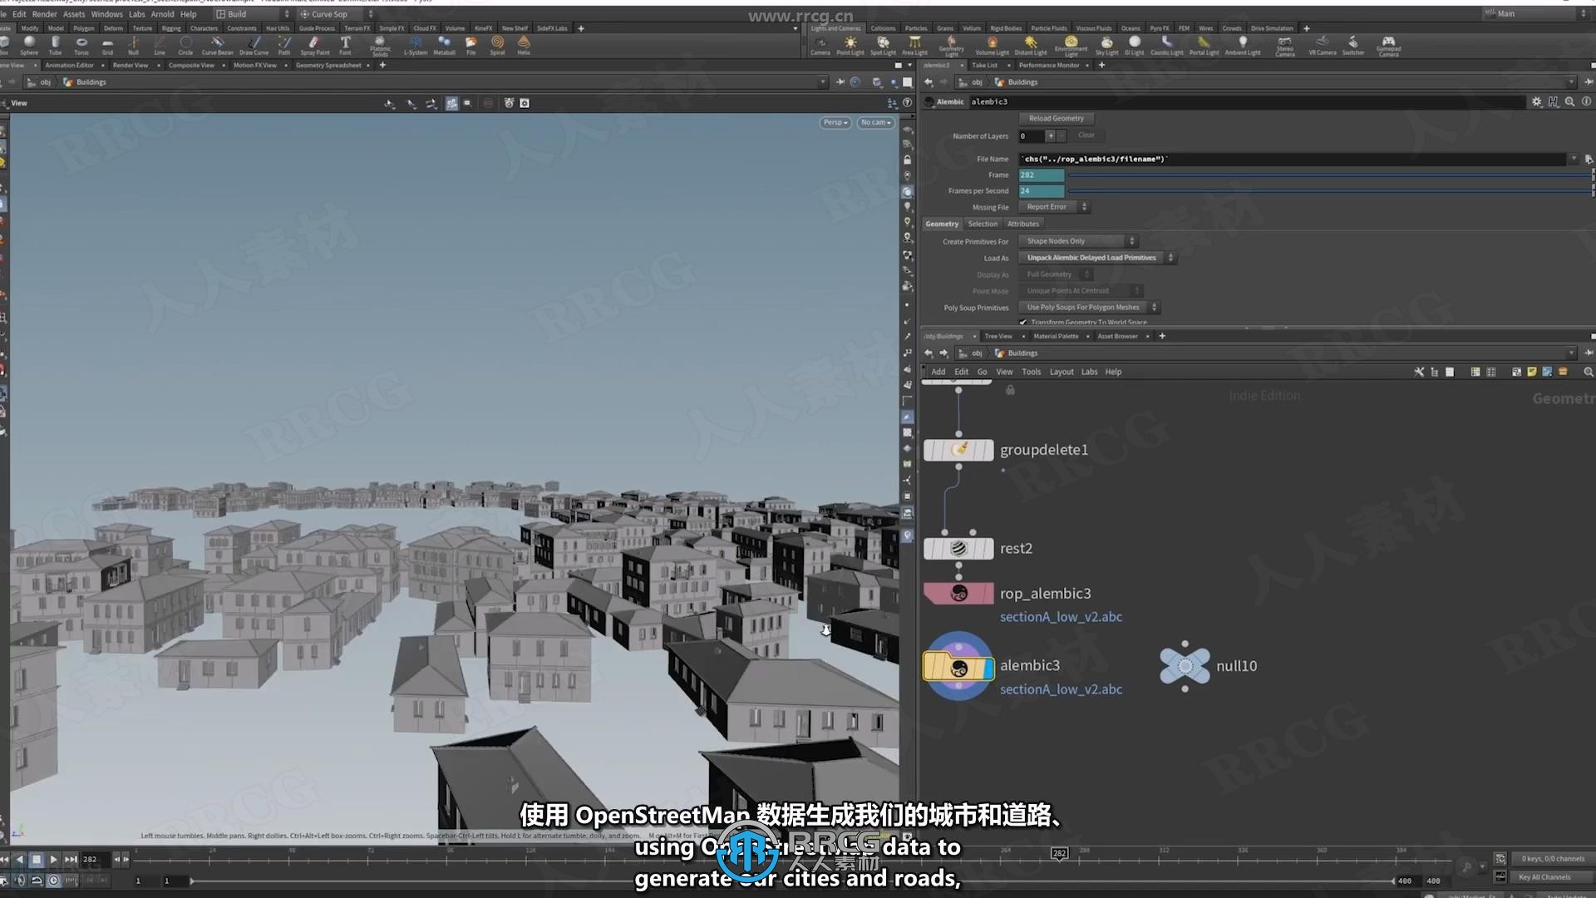
Task: Add a Camera from the shelf
Action: (820, 45)
